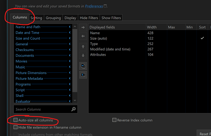Click the Max column header
The width and height of the screenshot is (211, 136).
(x=176, y=27)
